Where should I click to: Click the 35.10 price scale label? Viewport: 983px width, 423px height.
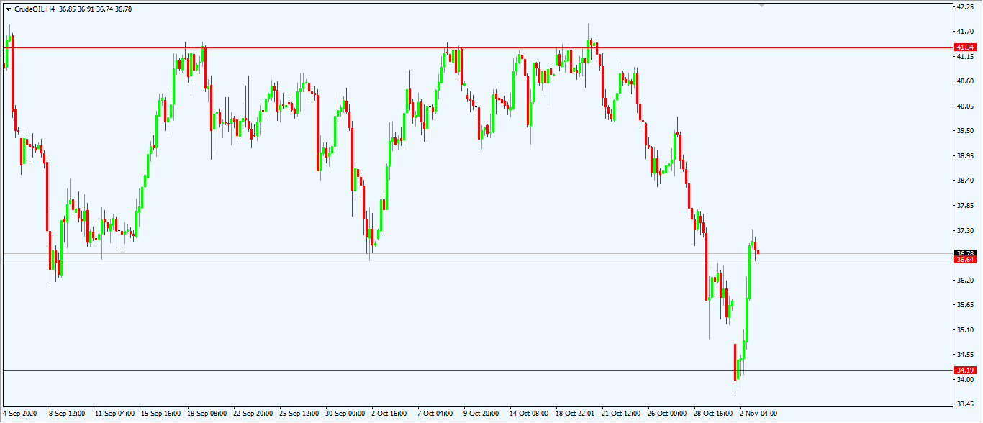coord(965,330)
